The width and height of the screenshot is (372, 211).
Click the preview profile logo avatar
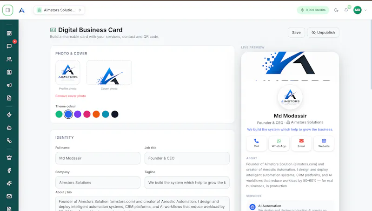pyautogui.click(x=290, y=97)
